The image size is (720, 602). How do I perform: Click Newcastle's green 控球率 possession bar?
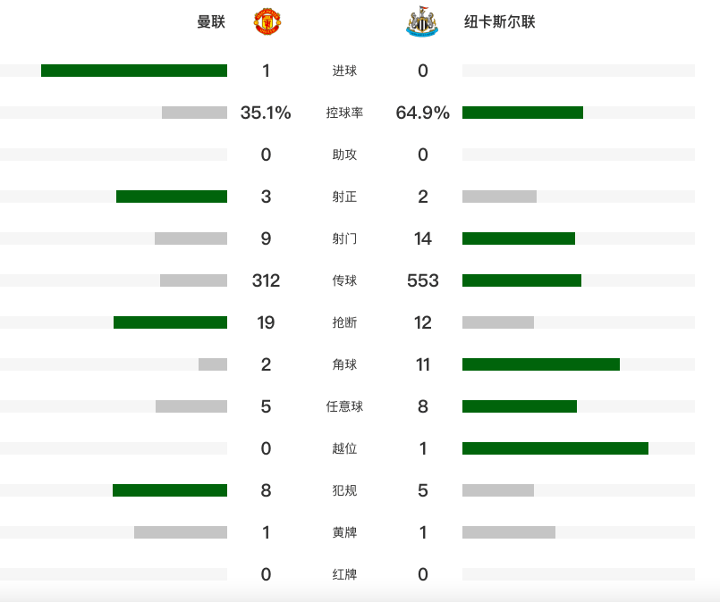click(x=522, y=113)
